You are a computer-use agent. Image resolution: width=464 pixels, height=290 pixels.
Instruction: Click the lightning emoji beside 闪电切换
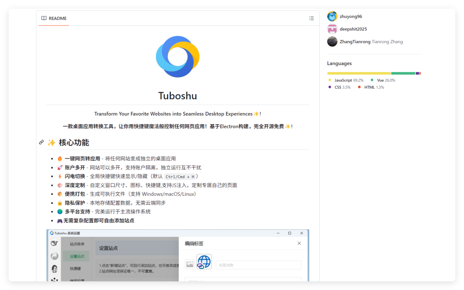tap(60, 176)
